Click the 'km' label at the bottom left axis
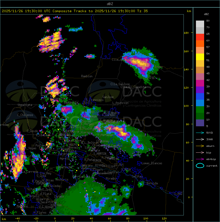Viewport: 220px width, 222px height. tap(4, 219)
